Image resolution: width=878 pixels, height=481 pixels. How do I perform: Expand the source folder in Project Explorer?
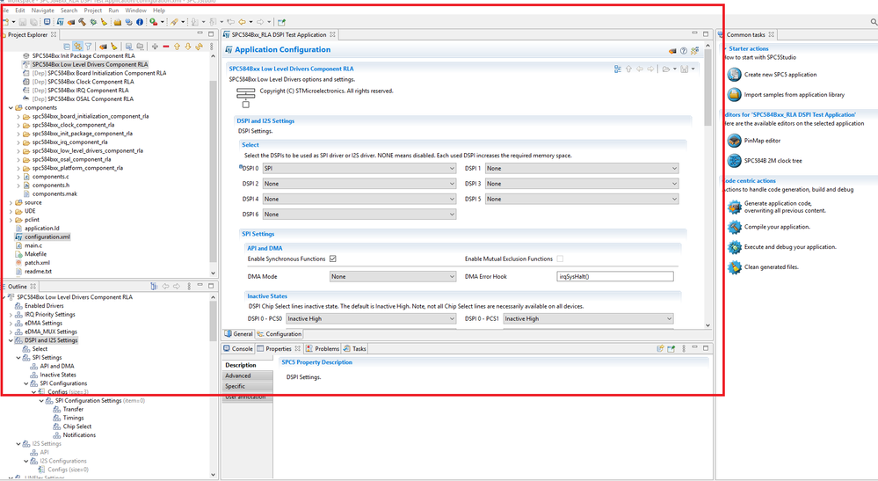point(11,203)
